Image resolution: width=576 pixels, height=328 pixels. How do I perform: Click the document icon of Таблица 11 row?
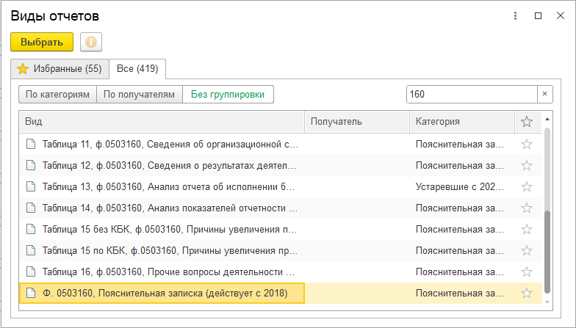pyautogui.click(x=31, y=144)
